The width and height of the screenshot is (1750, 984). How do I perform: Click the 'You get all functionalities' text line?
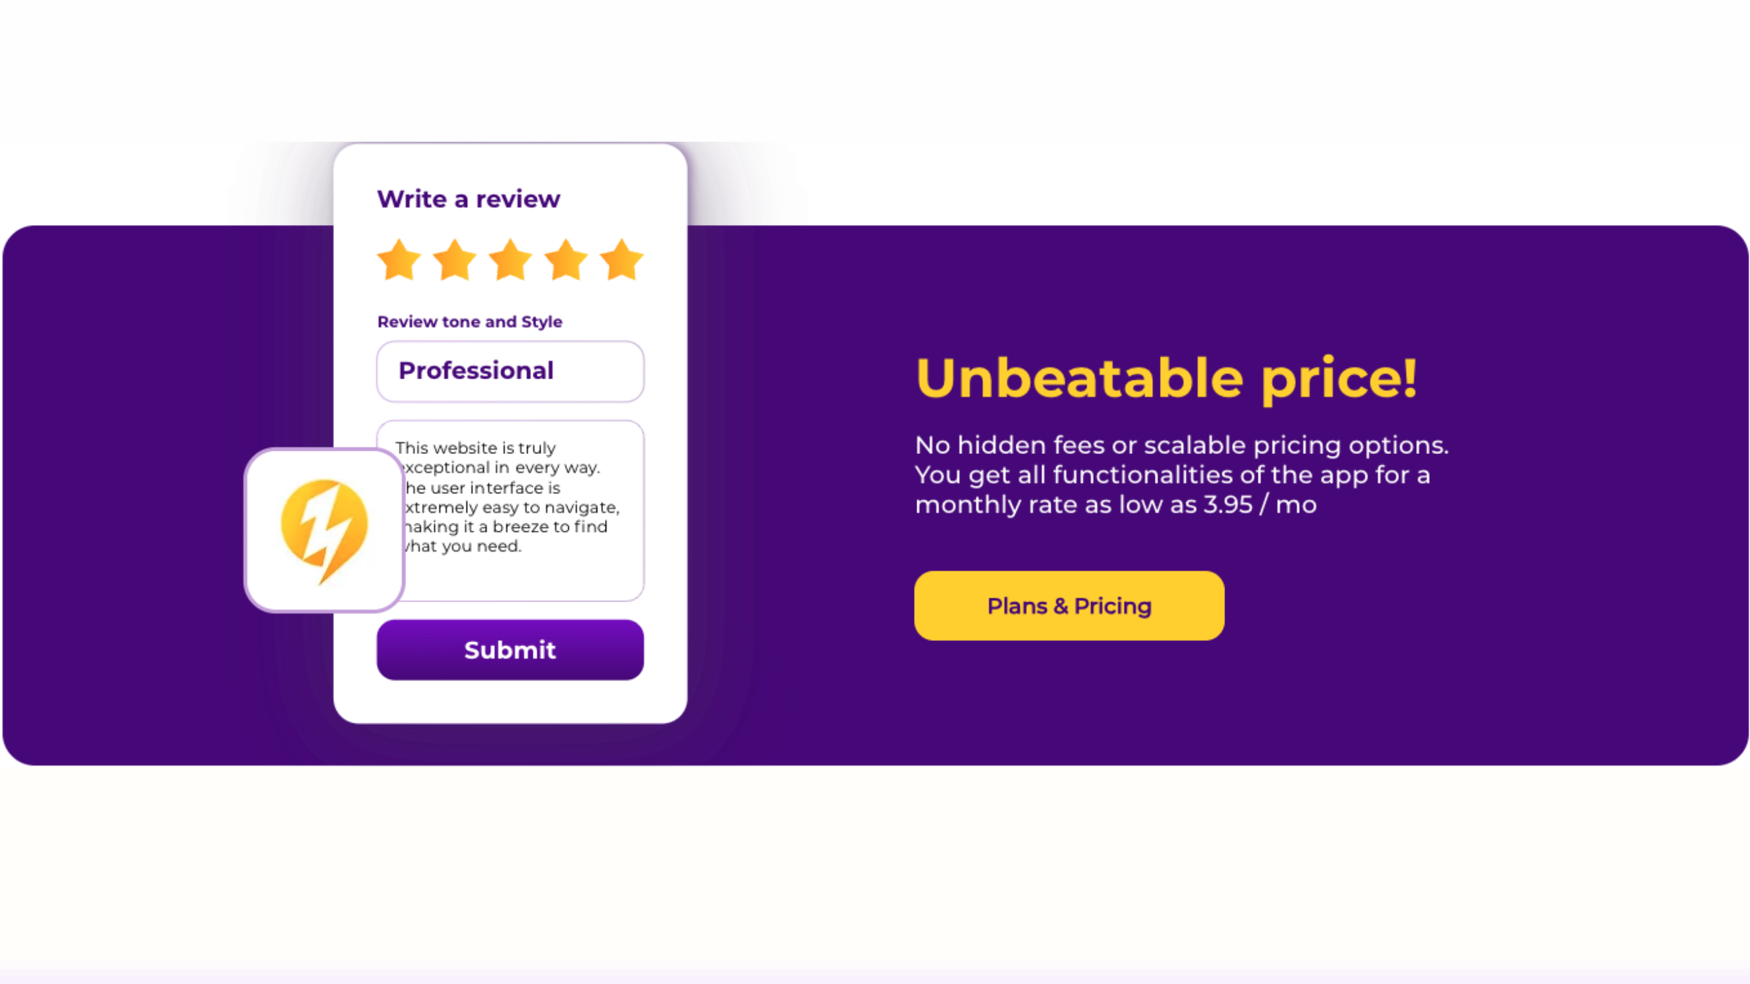pyautogui.click(x=1173, y=475)
